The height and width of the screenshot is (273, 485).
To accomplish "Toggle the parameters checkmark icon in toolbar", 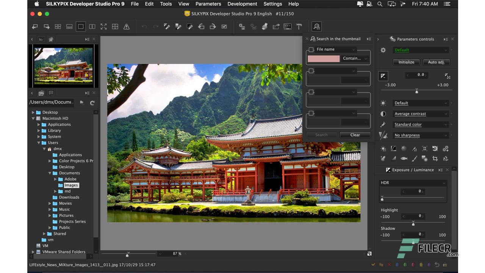I will 224,27.
